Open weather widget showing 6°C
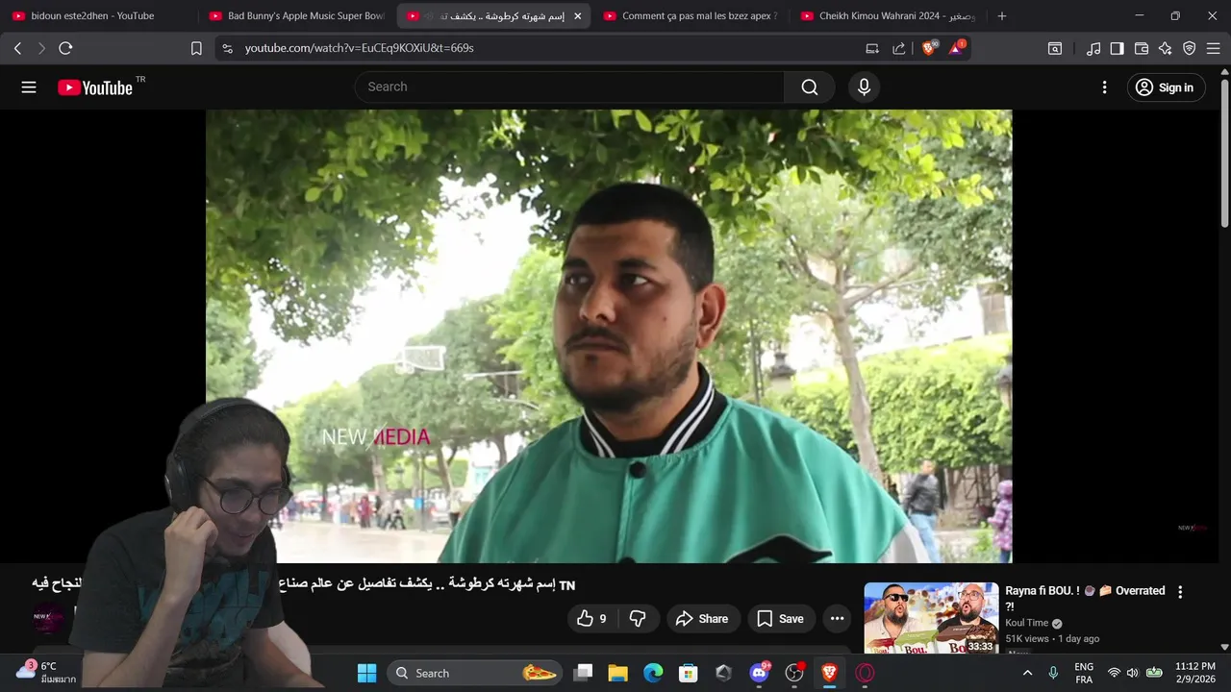 (45, 673)
